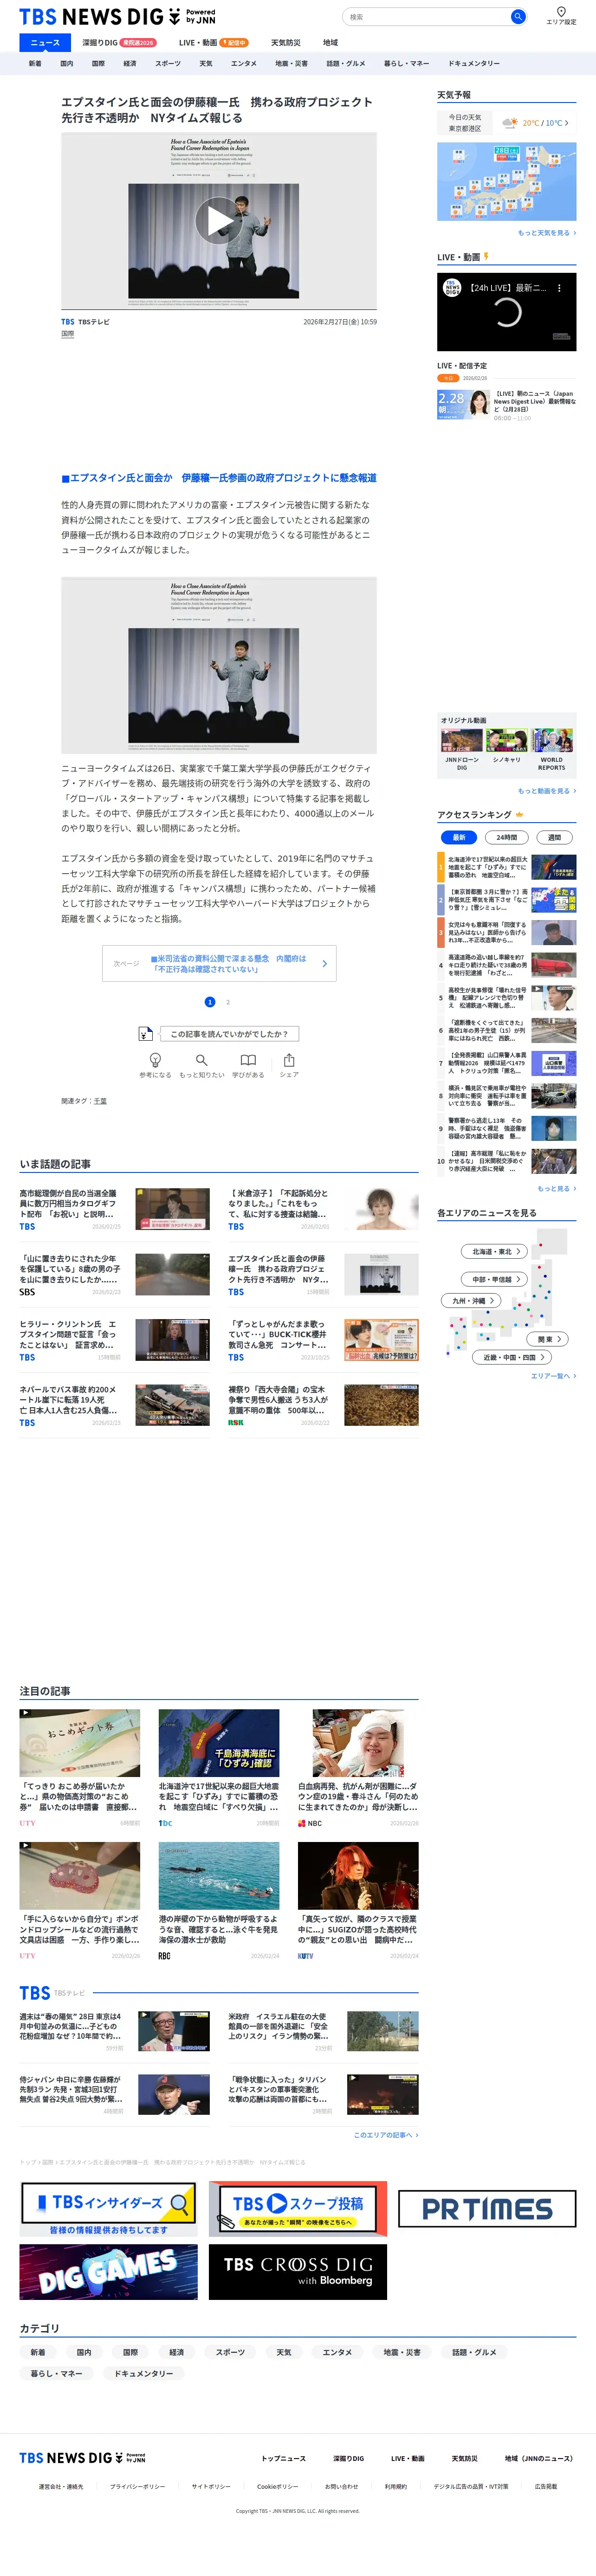Viewport: 596px width, 2576px height.
Task: Open the TBSインサイダーズ banner
Action: click(108, 2207)
